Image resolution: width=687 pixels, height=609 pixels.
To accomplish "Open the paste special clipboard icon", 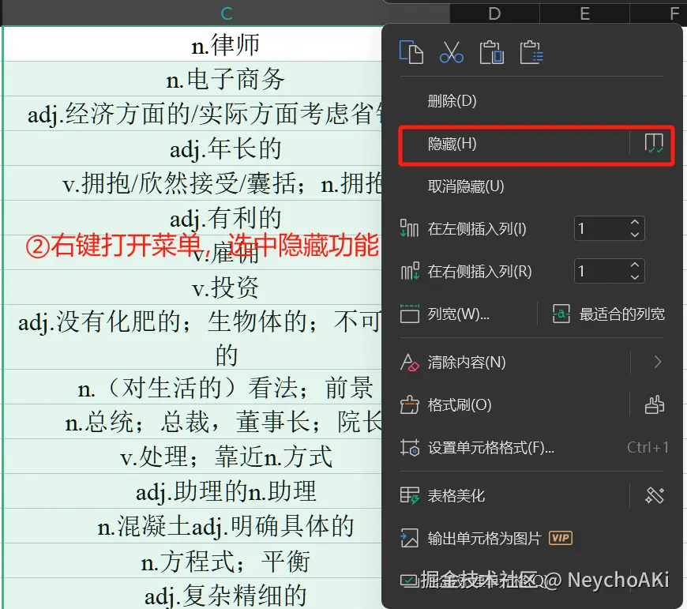I will pos(532,52).
